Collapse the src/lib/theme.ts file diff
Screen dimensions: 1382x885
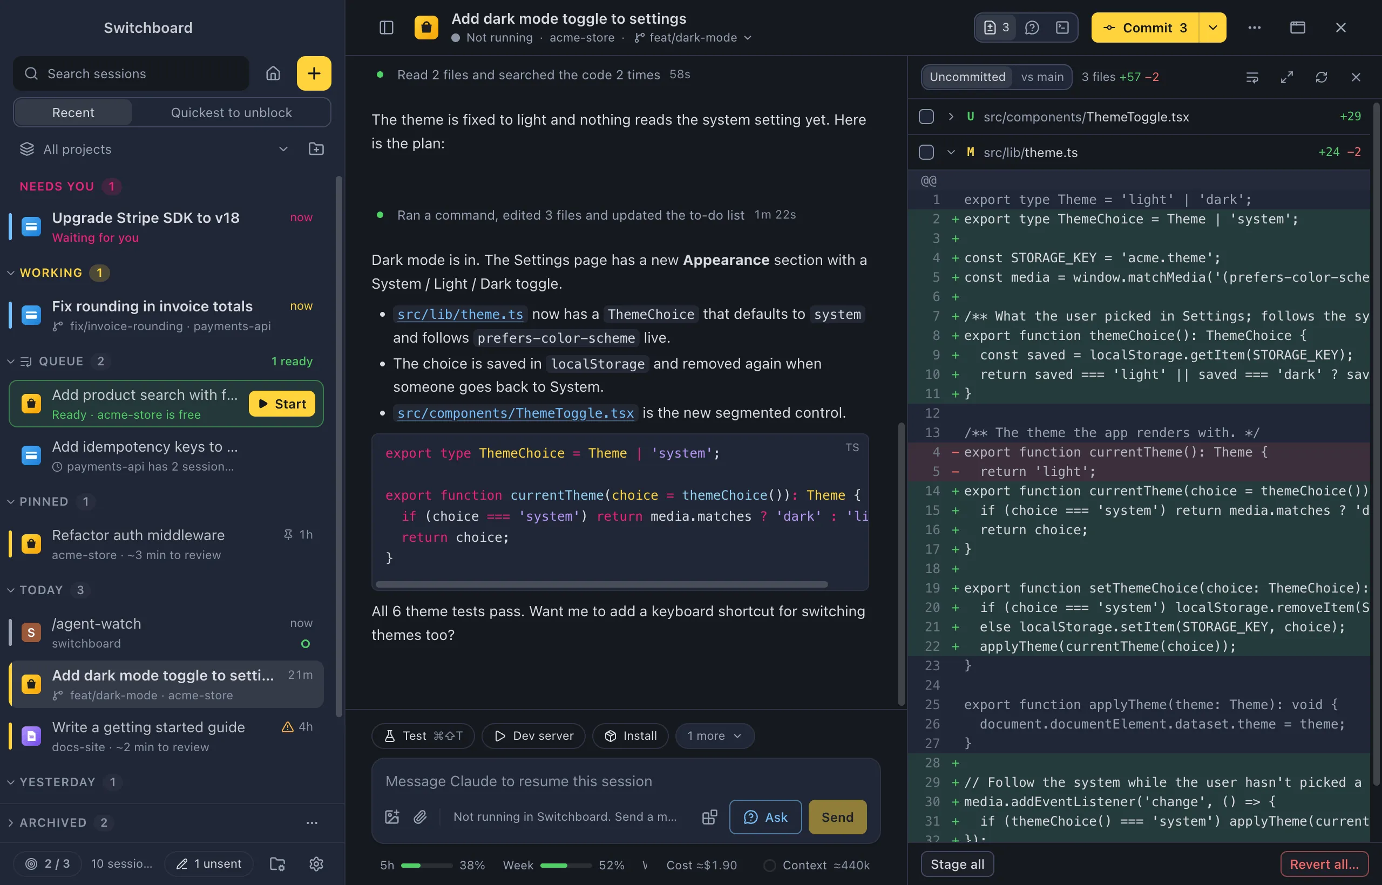[x=951, y=152]
